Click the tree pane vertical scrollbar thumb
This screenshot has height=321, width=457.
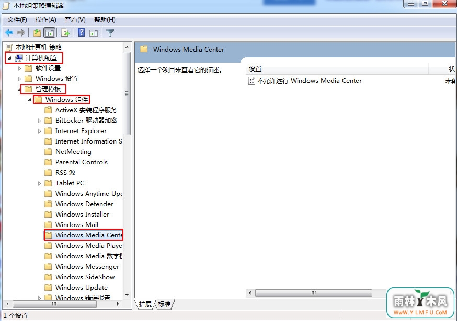tap(127, 93)
